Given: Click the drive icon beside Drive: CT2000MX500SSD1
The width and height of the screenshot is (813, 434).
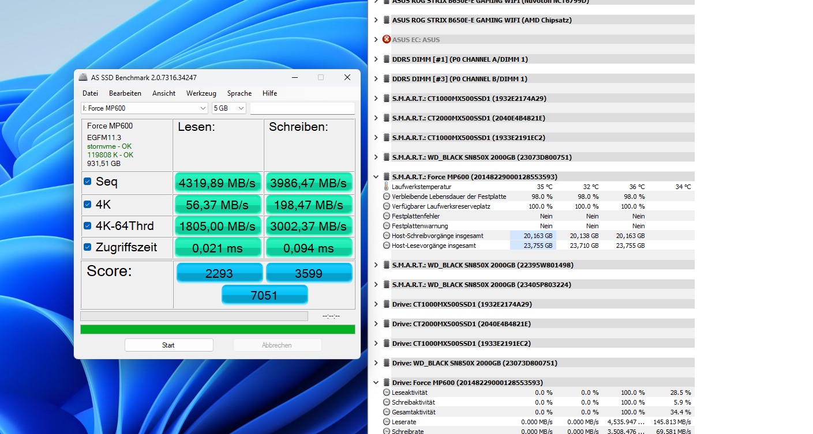Looking at the screenshot, I should [386, 323].
